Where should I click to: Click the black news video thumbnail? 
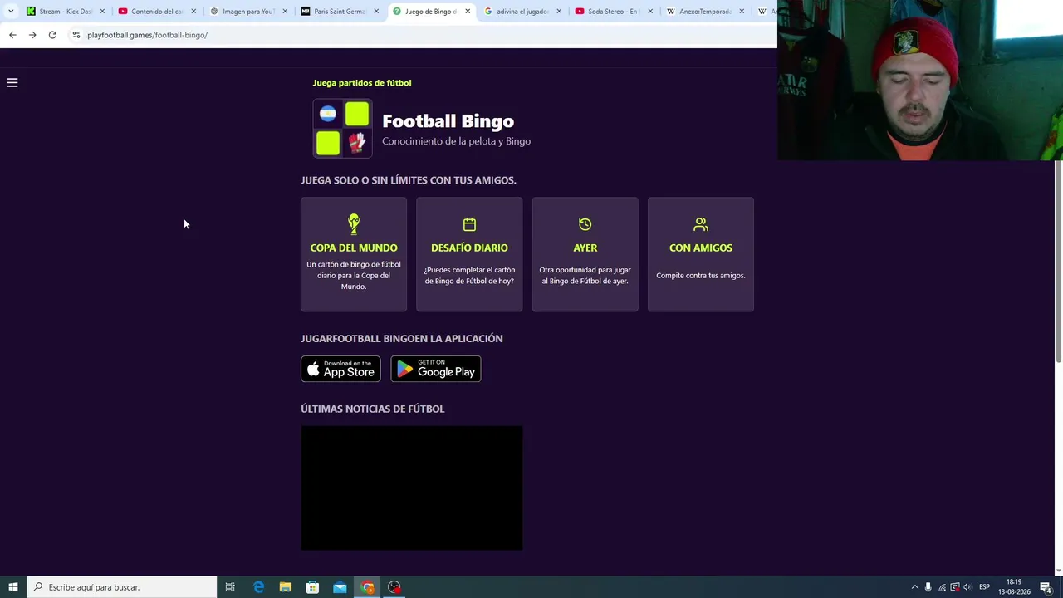tap(412, 488)
